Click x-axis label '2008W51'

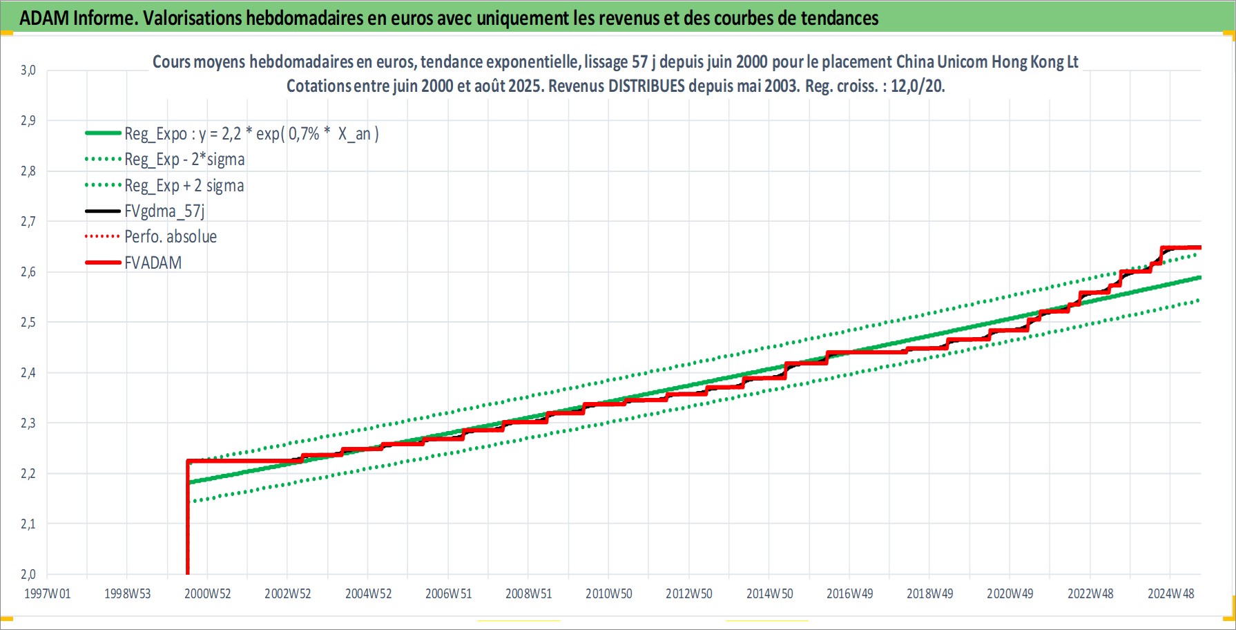point(528,594)
